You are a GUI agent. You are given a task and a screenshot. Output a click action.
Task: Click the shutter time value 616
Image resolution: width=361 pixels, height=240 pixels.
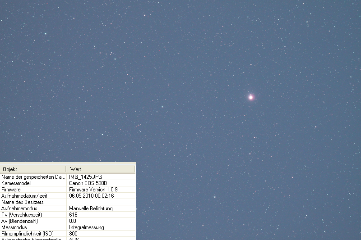73,215
